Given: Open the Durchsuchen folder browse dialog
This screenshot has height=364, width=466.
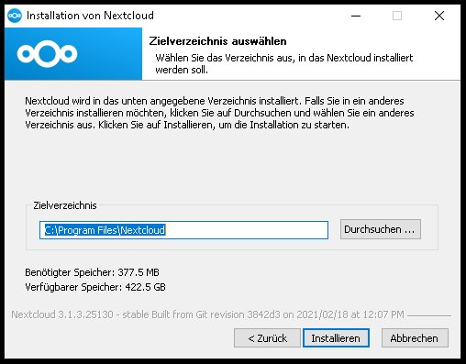Looking at the screenshot, I should coord(381,229).
